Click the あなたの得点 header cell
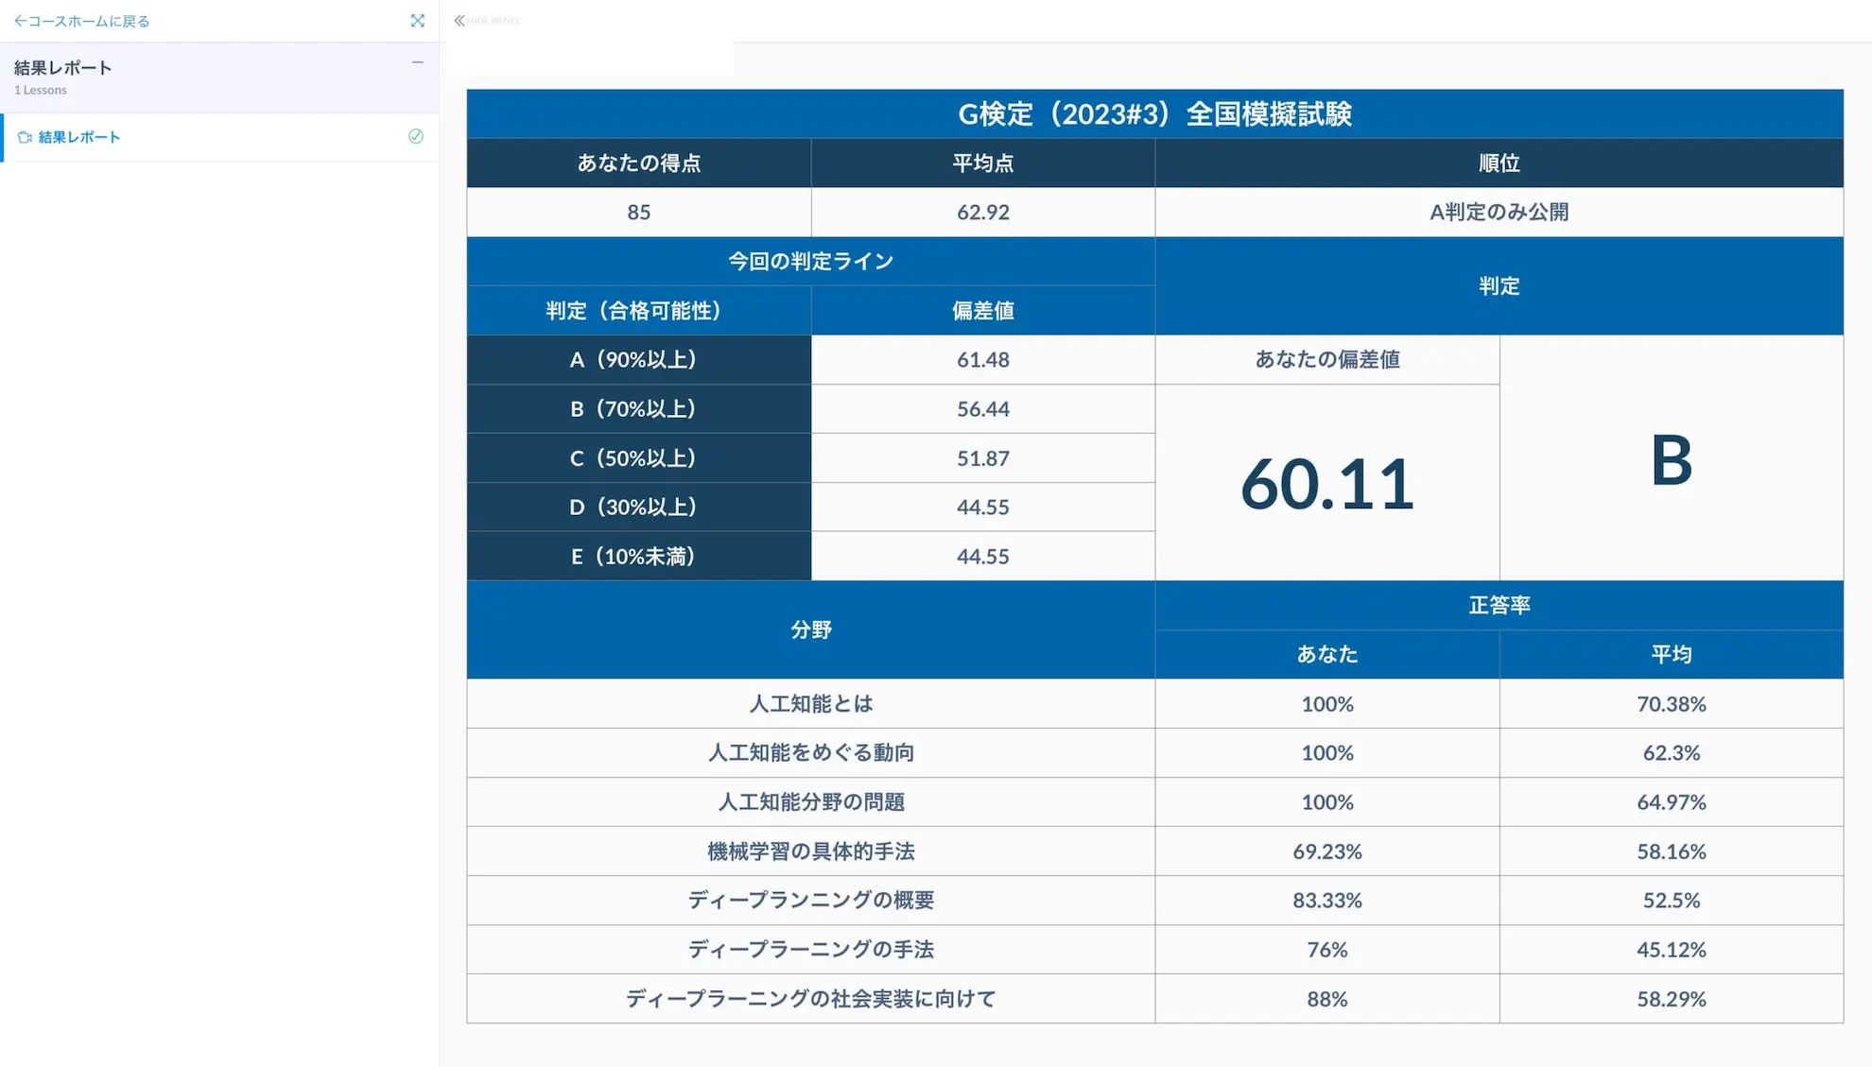1872x1067 pixels. [639, 163]
